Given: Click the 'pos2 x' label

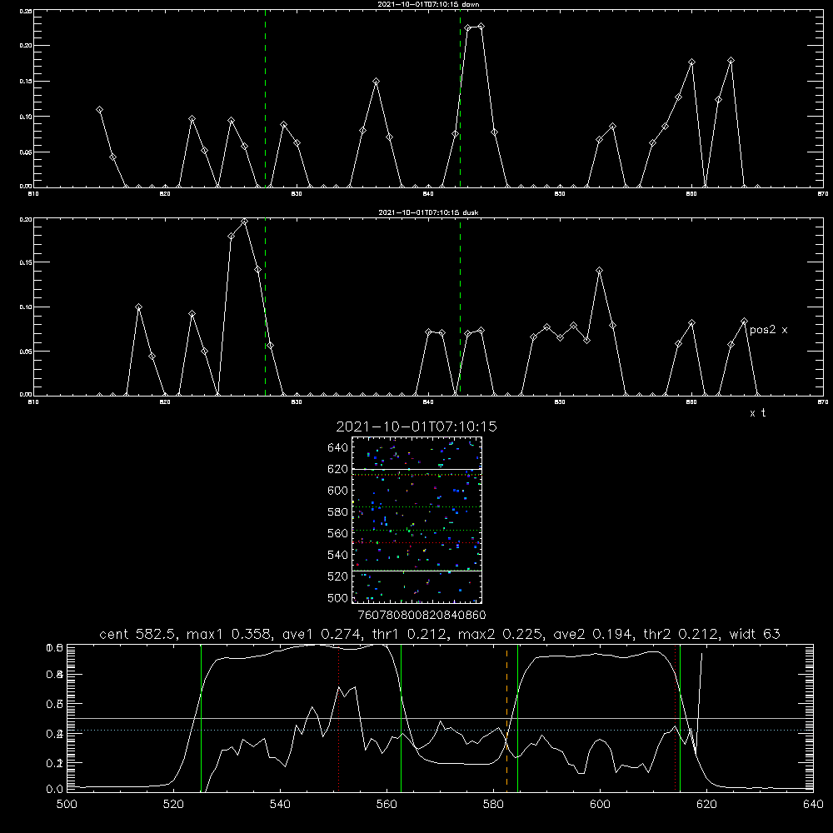Looking at the screenshot, I should [768, 330].
